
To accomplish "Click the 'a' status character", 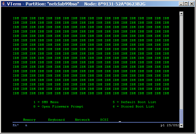I will 26,125.
